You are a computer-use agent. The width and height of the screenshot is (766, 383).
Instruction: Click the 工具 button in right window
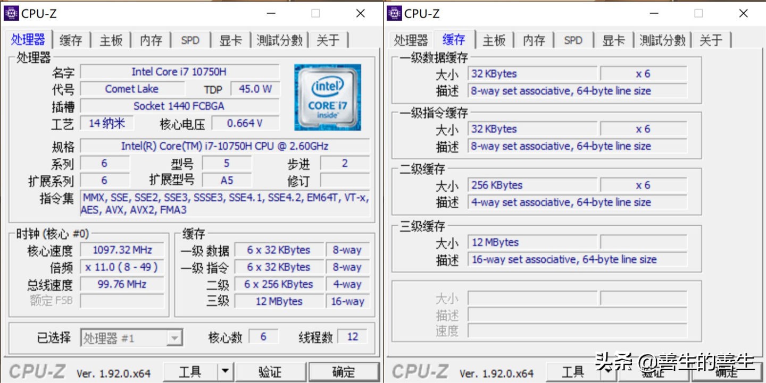573,371
